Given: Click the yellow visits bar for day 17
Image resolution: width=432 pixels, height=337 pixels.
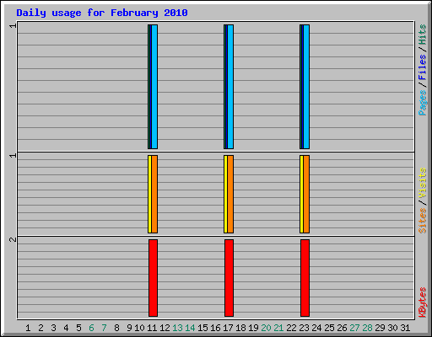Looking at the screenshot, I should click(225, 194).
